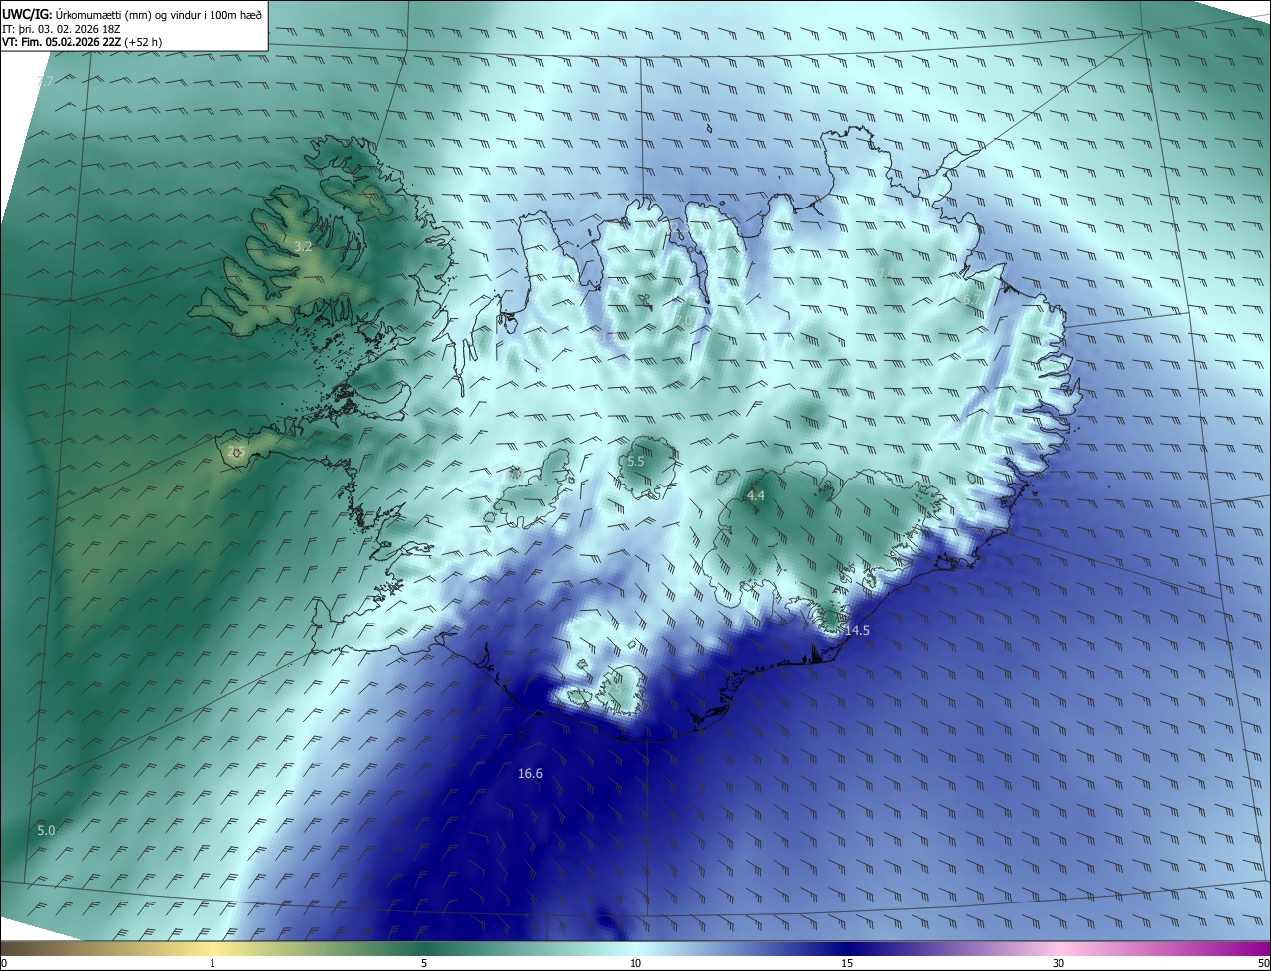Click the 30 tick on the color scale
The image size is (1271, 971).
1059,963
